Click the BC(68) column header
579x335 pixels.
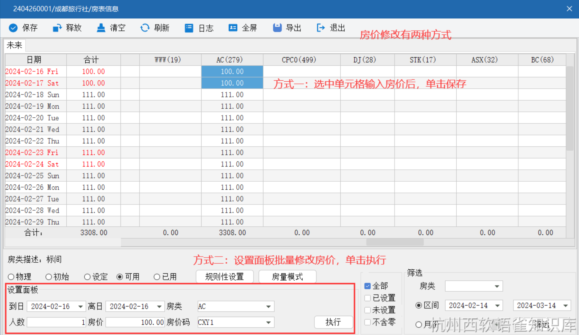542,60
